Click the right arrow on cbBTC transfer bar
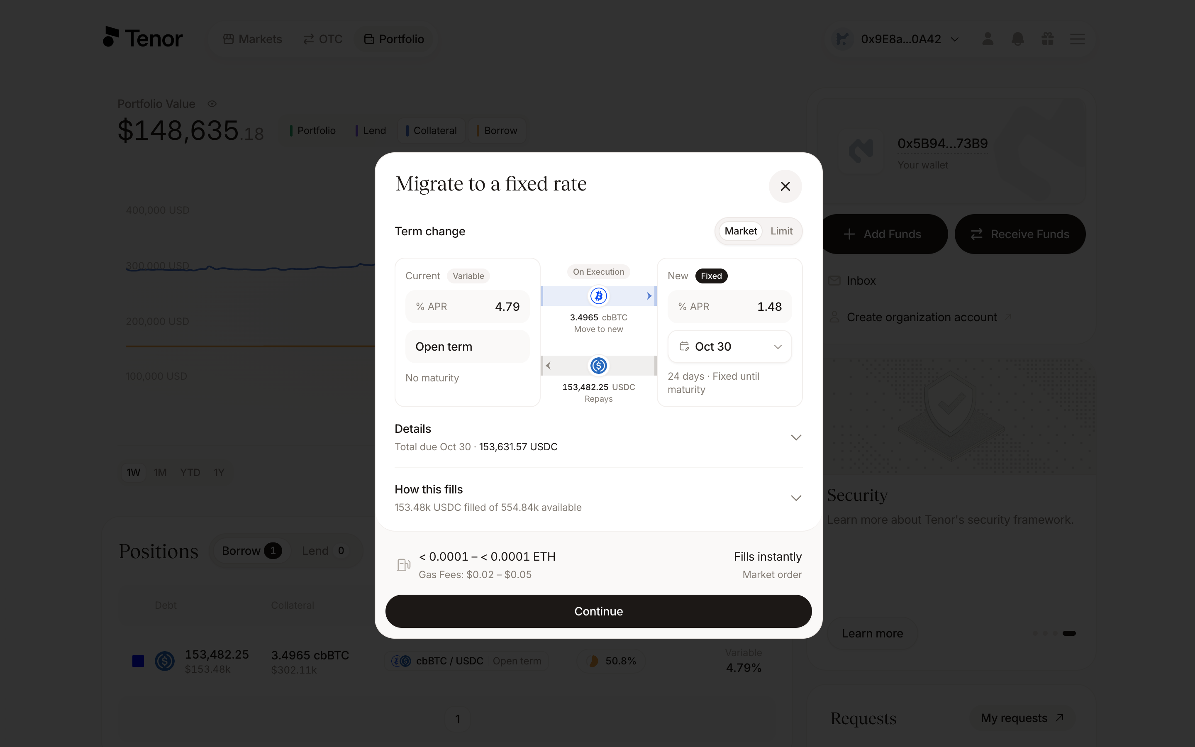 pos(649,296)
